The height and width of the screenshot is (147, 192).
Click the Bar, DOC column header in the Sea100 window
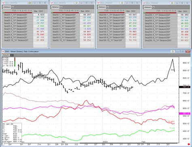[131, 11]
